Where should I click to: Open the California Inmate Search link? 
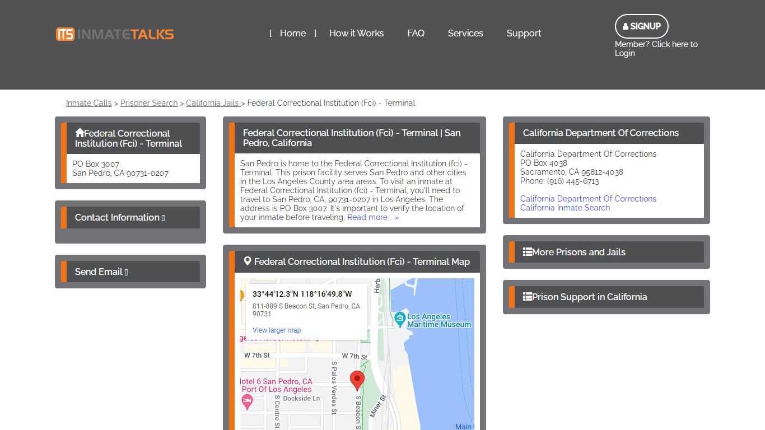tap(565, 208)
